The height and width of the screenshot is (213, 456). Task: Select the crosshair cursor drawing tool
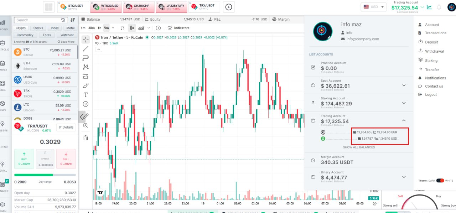85,40
